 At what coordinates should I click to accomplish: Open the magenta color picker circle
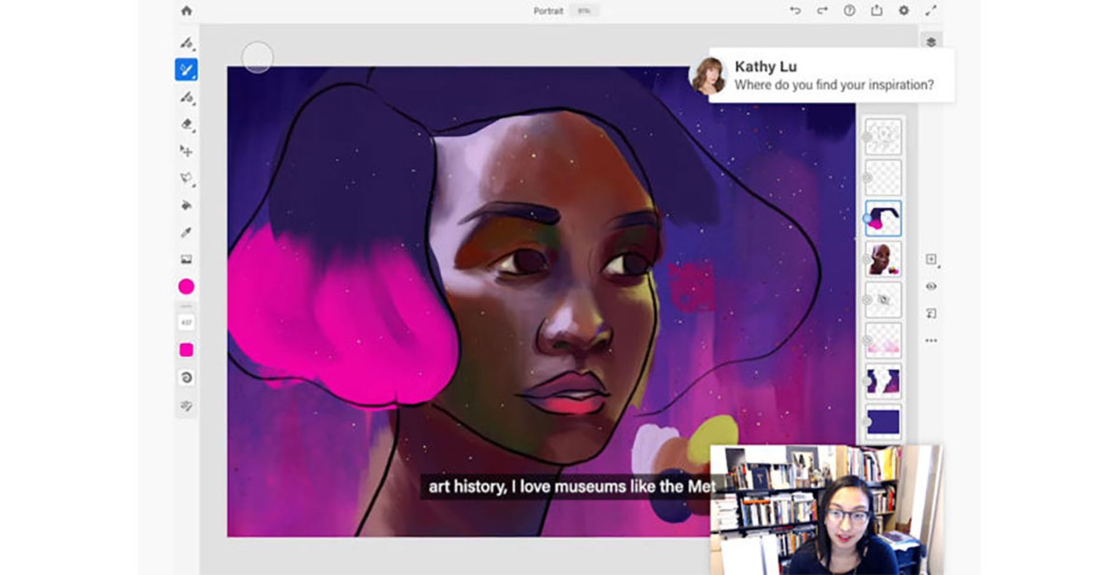[x=186, y=287]
